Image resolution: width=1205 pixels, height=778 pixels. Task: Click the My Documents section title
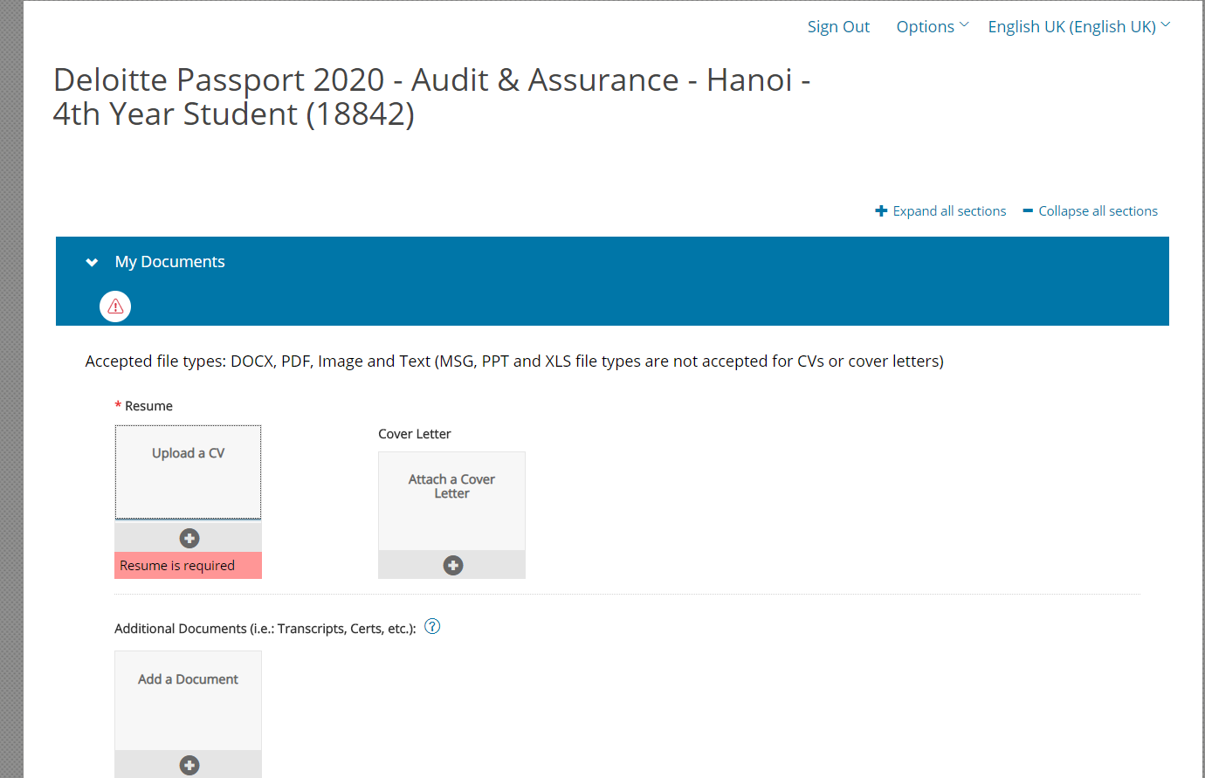point(170,262)
